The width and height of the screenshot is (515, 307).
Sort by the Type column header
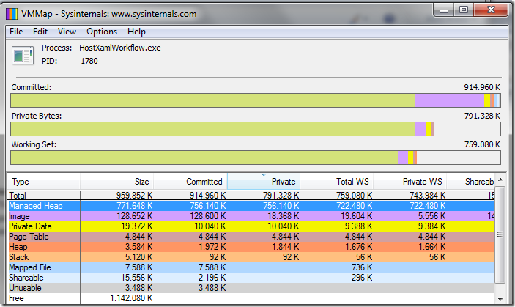[44, 182]
